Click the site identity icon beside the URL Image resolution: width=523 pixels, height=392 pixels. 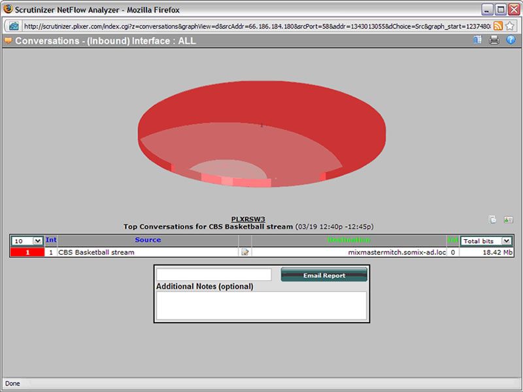pos(14,26)
